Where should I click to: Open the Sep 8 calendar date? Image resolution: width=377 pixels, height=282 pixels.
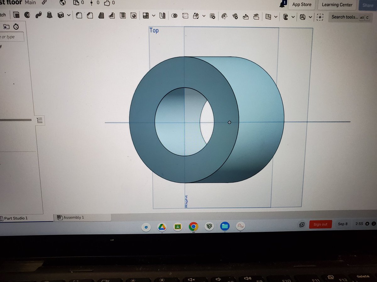[343, 224]
